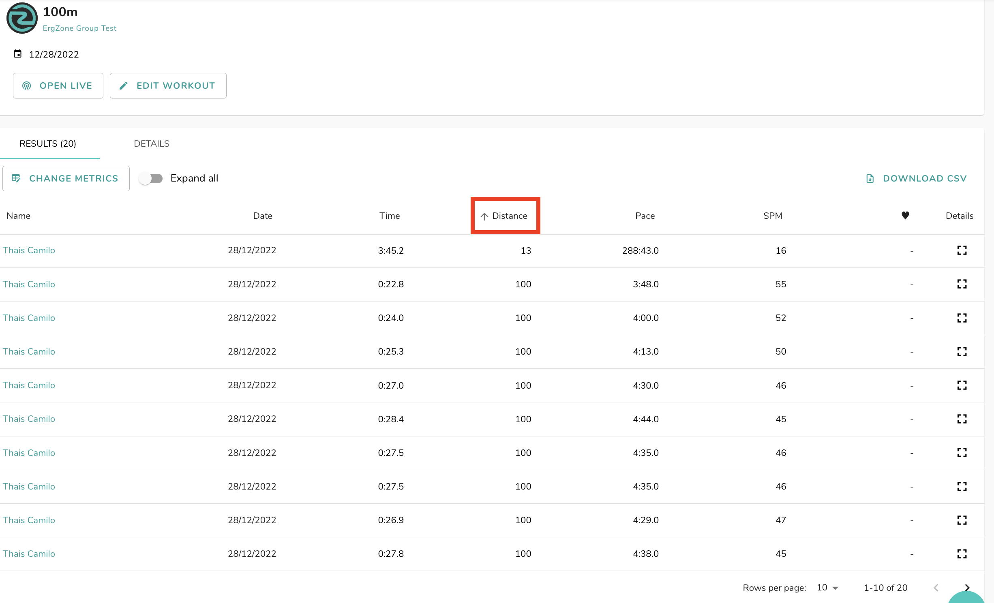
Task: Click the EDIT WORKOUT button
Action: tap(168, 86)
